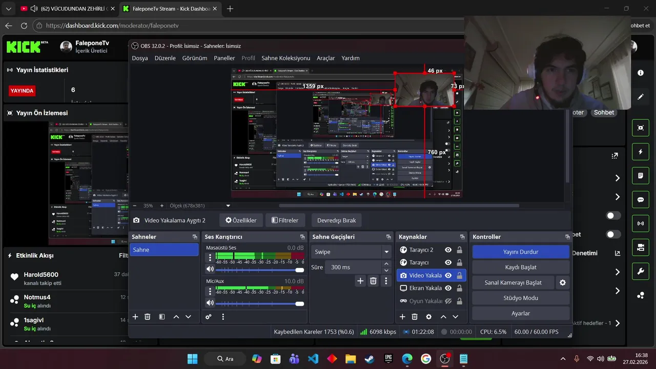Show the hidden Oyun Yakalaı source
The height and width of the screenshot is (369, 656).
tap(448, 301)
